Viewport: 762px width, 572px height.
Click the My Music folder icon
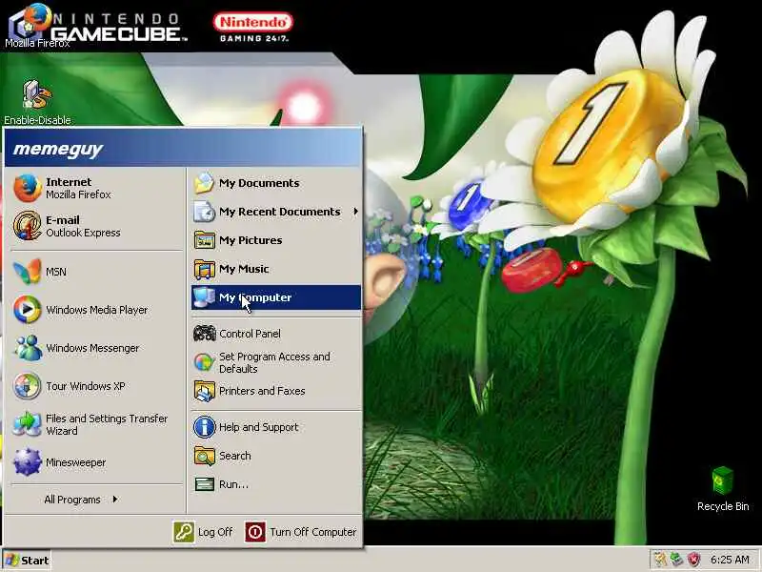click(x=204, y=269)
